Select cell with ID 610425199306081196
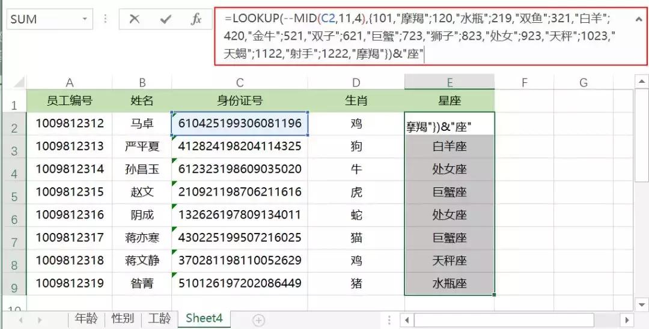 pos(240,123)
